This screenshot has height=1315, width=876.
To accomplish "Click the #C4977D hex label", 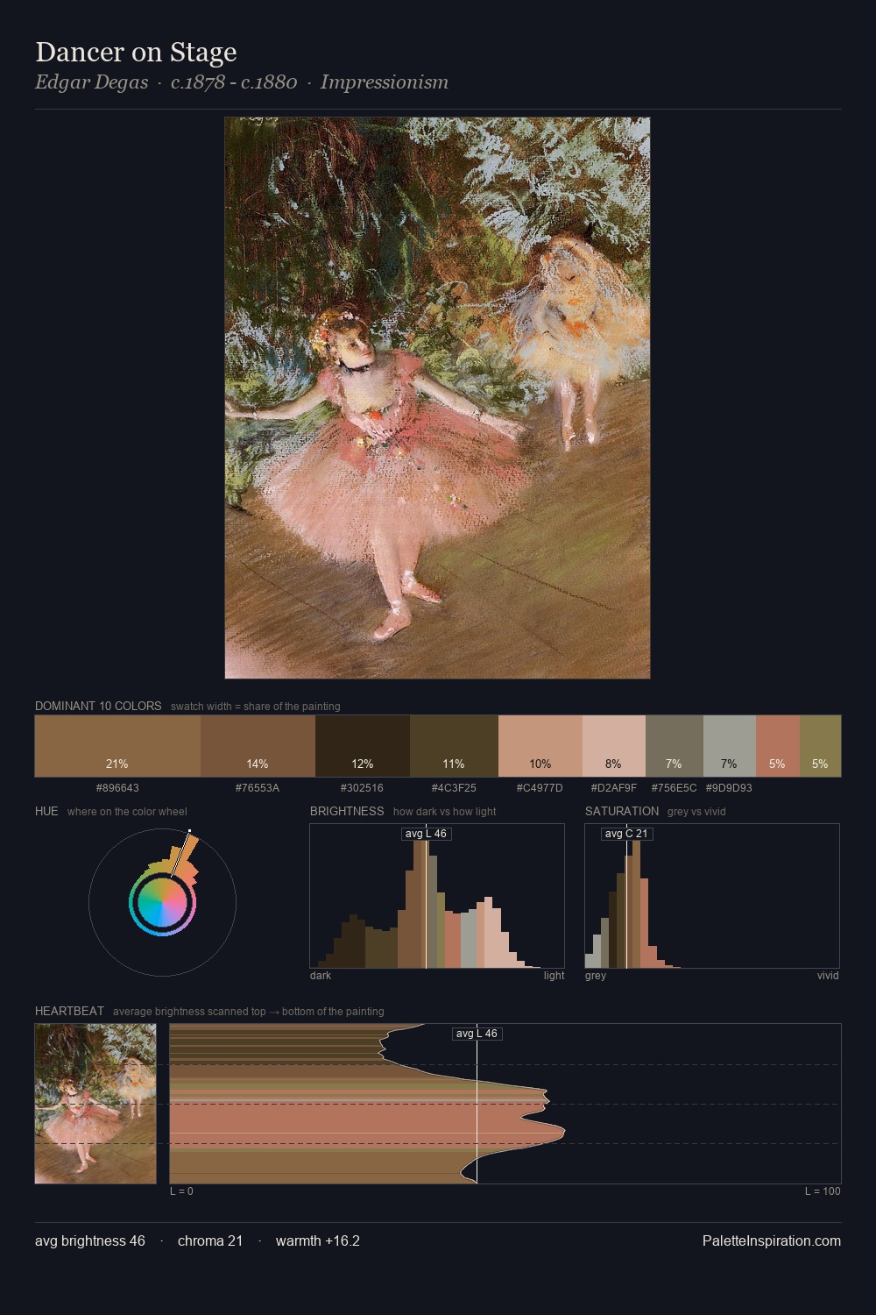I will pyautogui.click(x=540, y=788).
